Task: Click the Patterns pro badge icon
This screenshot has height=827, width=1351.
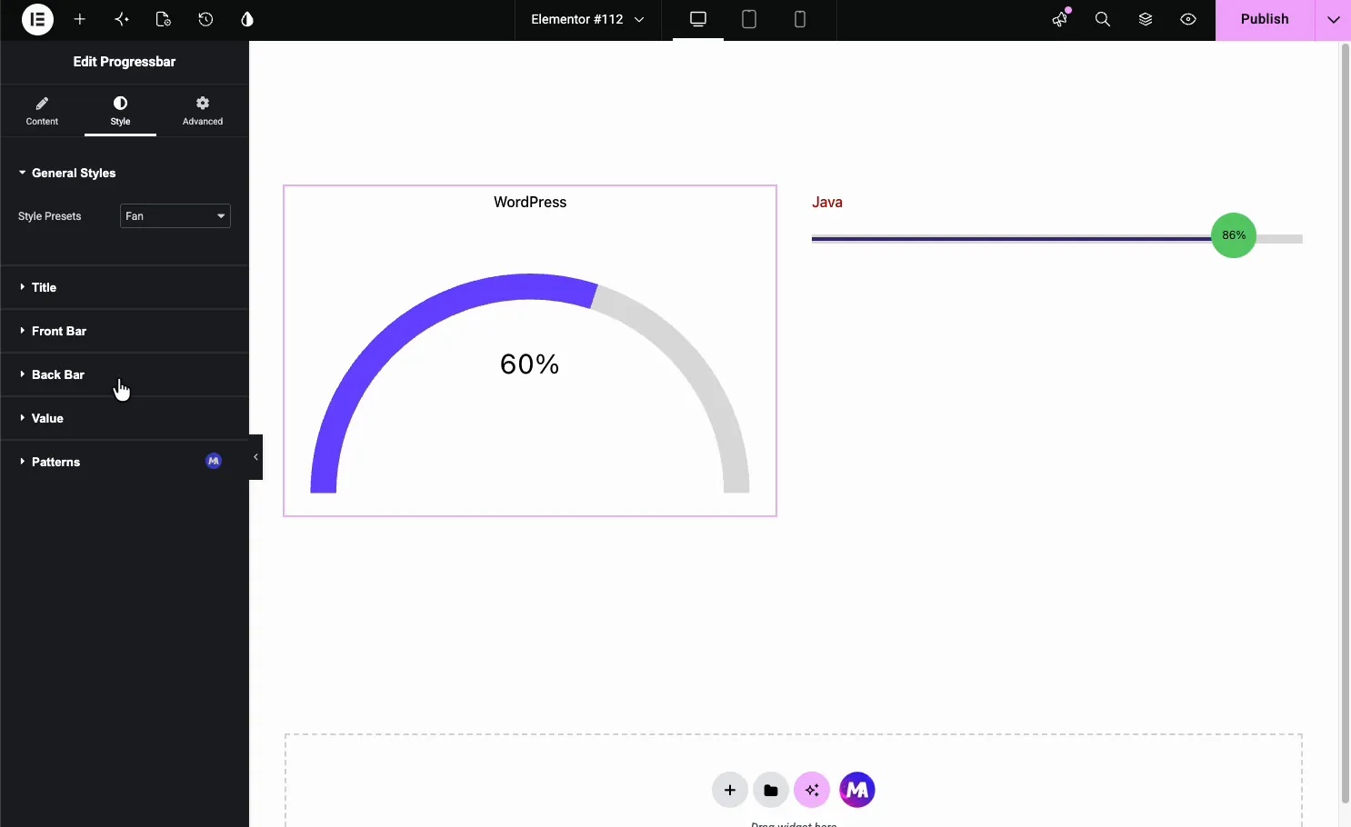Action: click(214, 461)
